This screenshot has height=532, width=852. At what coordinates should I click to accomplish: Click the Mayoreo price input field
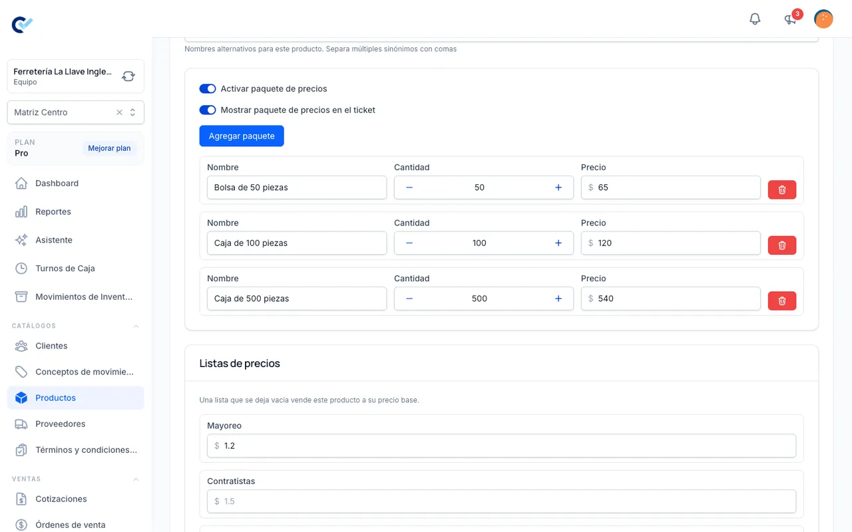click(501, 446)
